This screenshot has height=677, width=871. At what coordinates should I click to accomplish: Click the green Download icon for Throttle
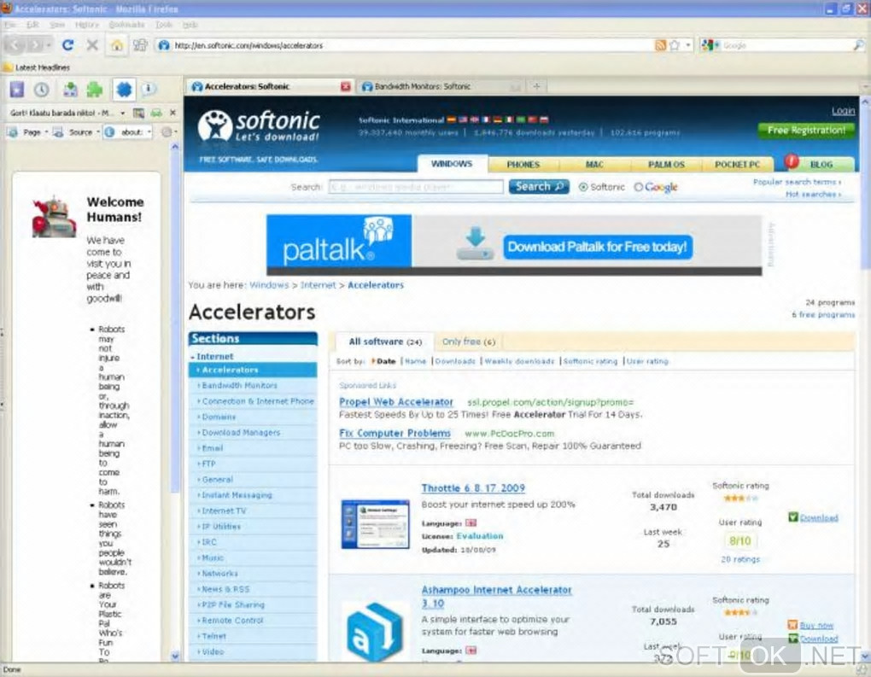pyautogui.click(x=793, y=517)
